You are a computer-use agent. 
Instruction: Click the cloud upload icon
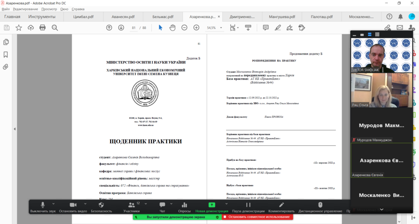pyautogui.click(x=31, y=28)
